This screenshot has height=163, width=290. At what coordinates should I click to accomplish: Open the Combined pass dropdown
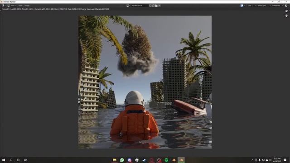pyautogui.click(x=277, y=6)
